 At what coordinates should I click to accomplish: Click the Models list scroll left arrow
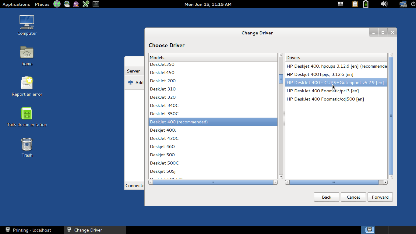click(150, 182)
